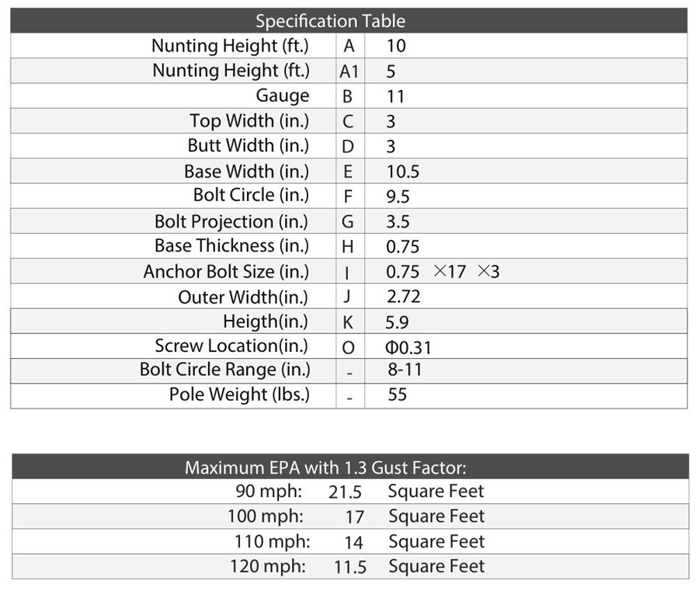Select the 110 mph row label
The image size is (699, 591).
tap(272, 542)
